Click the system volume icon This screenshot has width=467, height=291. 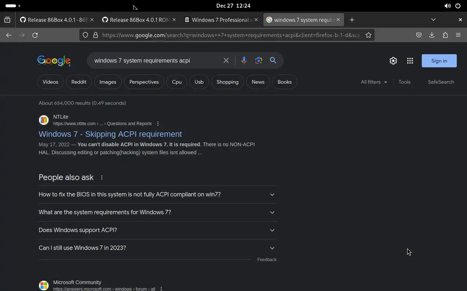point(447,6)
